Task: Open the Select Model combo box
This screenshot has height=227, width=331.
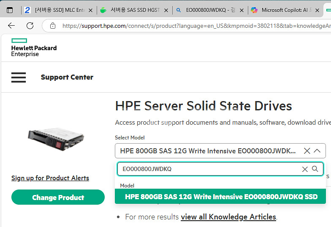Action: click(220, 151)
